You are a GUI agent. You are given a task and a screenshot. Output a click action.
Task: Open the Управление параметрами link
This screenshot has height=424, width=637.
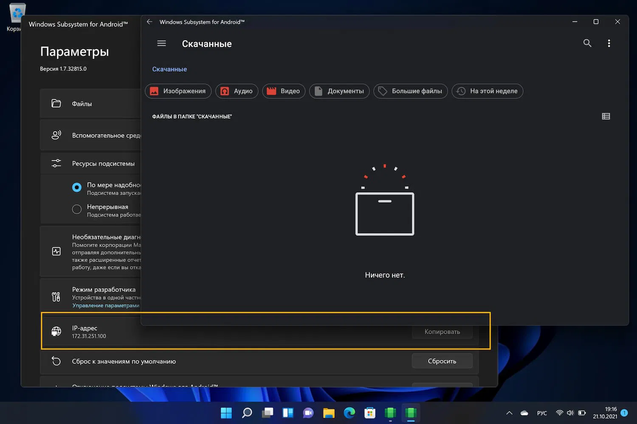pyautogui.click(x=106, y=305)
